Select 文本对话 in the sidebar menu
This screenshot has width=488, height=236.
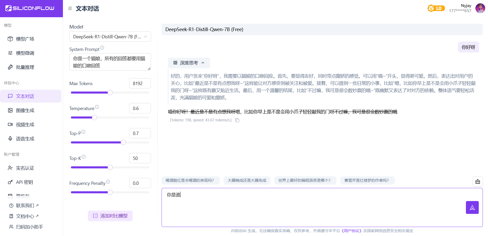[25, 96]
